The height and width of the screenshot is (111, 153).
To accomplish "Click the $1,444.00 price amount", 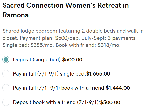I will [118, 88].
